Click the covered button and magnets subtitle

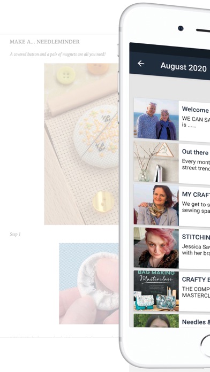pyautogui.click(x=58, y=54)
